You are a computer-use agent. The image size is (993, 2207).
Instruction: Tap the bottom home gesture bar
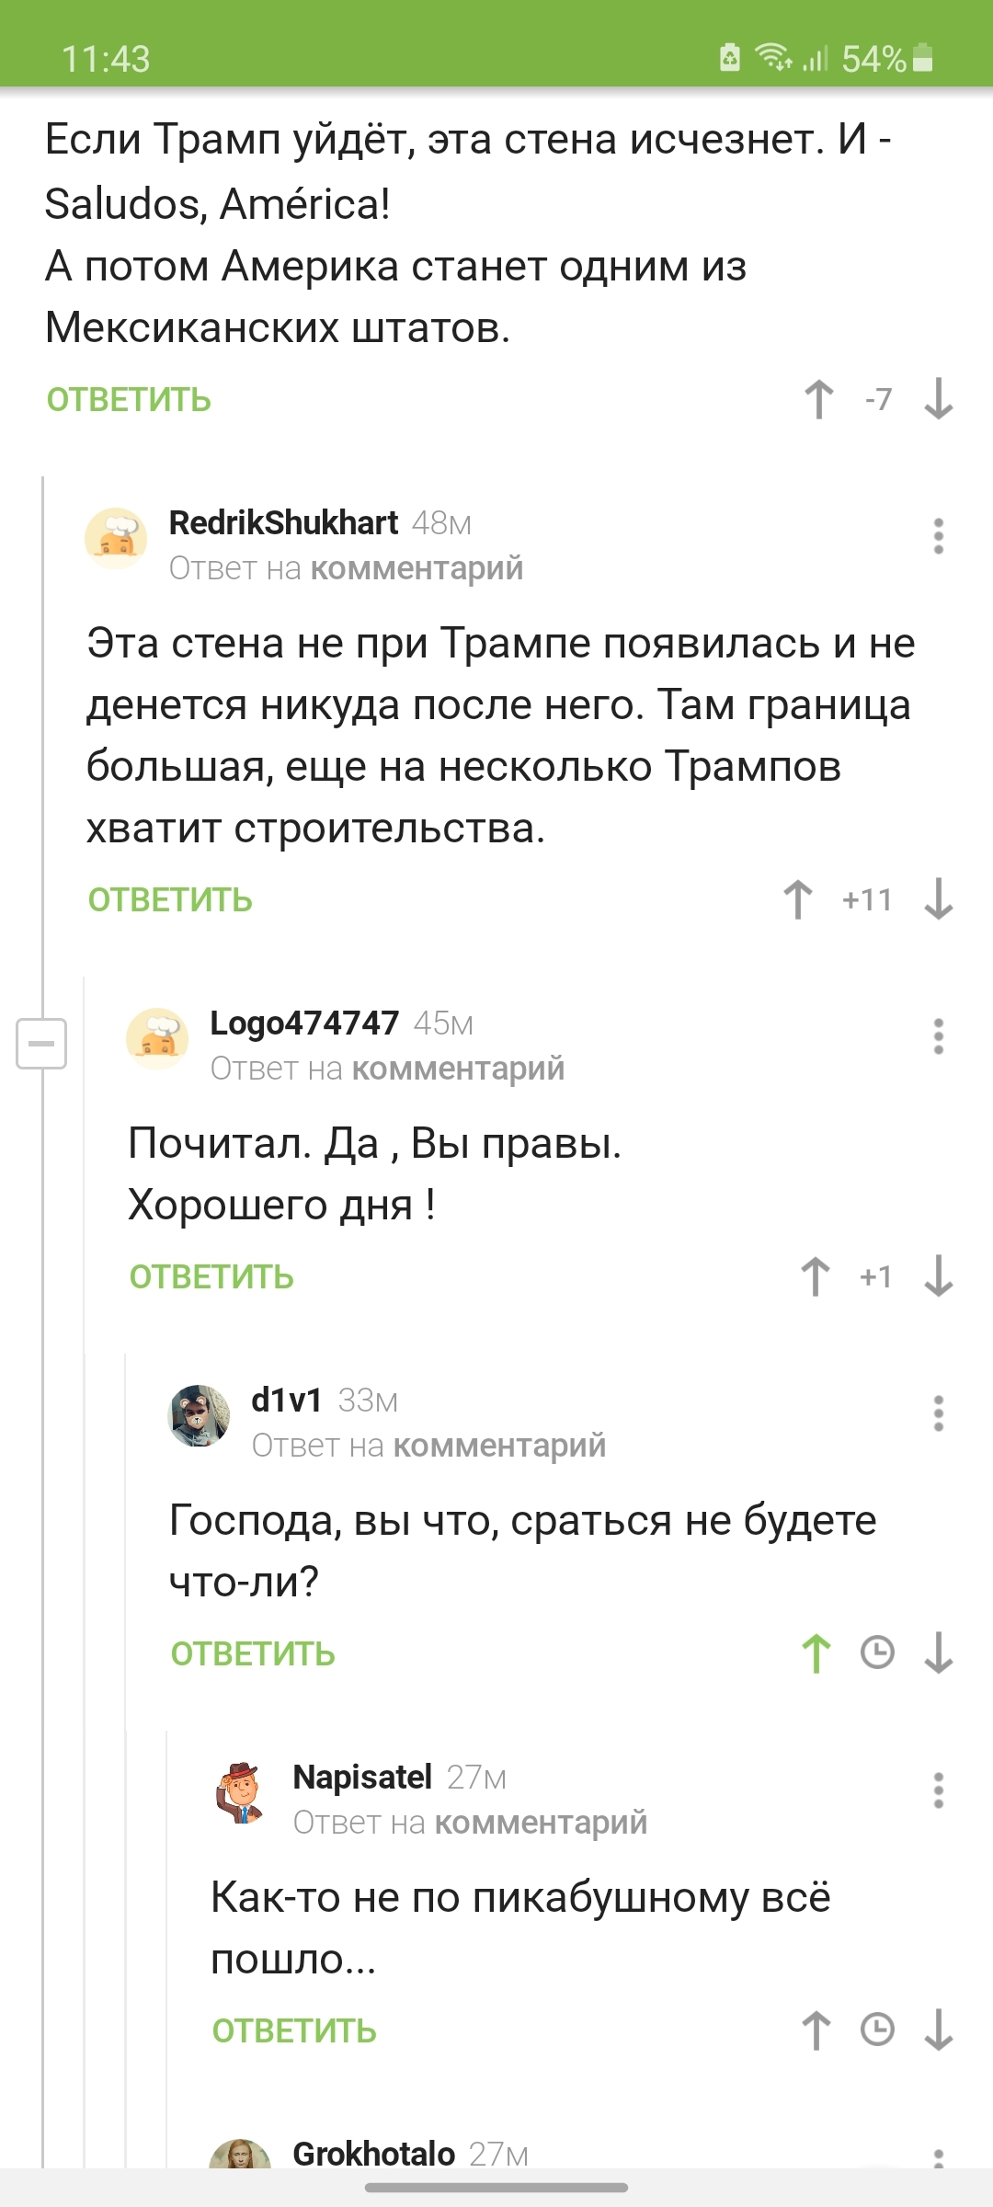click(496, 2188)
